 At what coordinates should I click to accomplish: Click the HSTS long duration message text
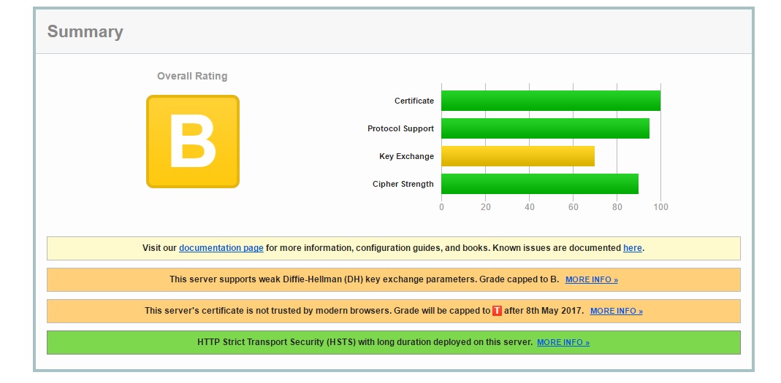365,342
